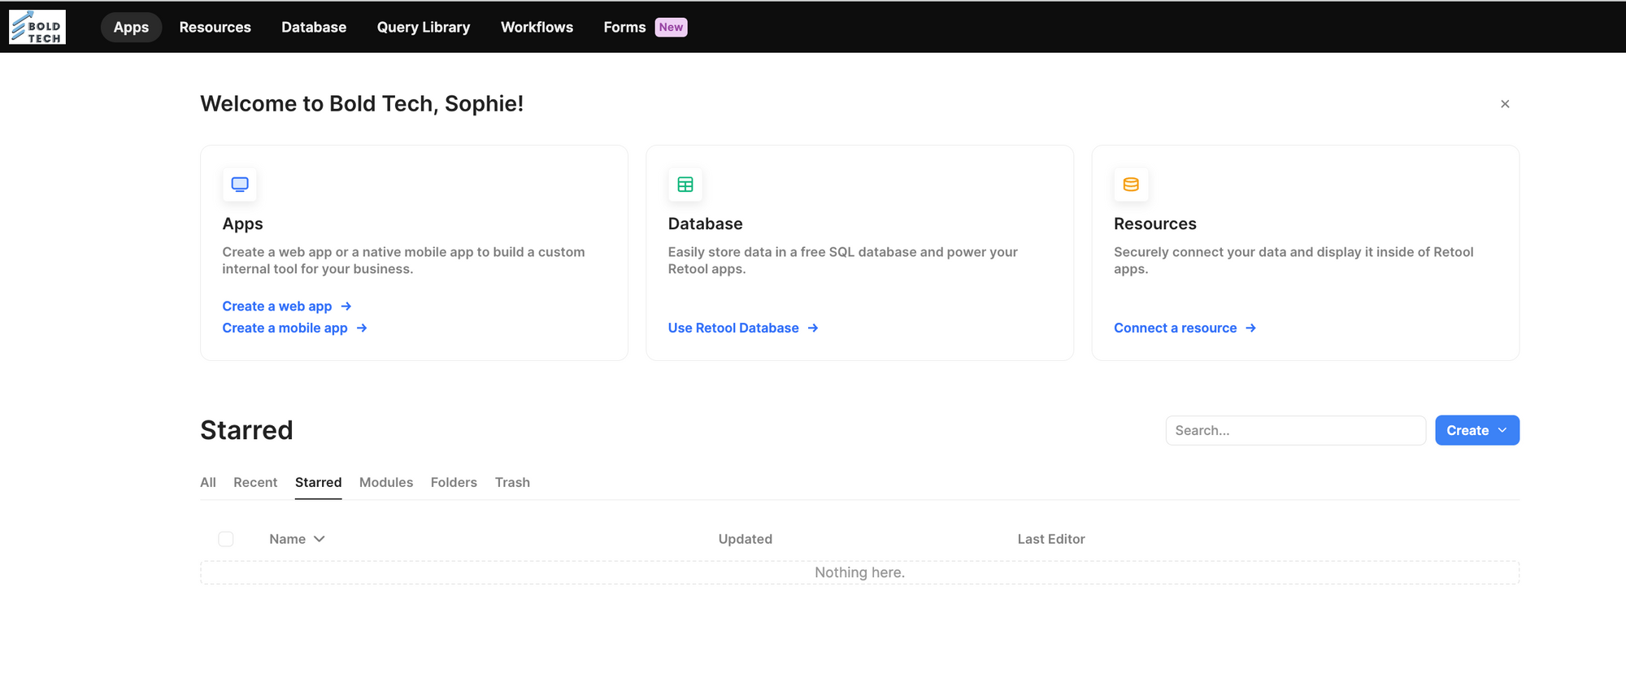Click the Apps monitor icon in card

coord(240,185)
